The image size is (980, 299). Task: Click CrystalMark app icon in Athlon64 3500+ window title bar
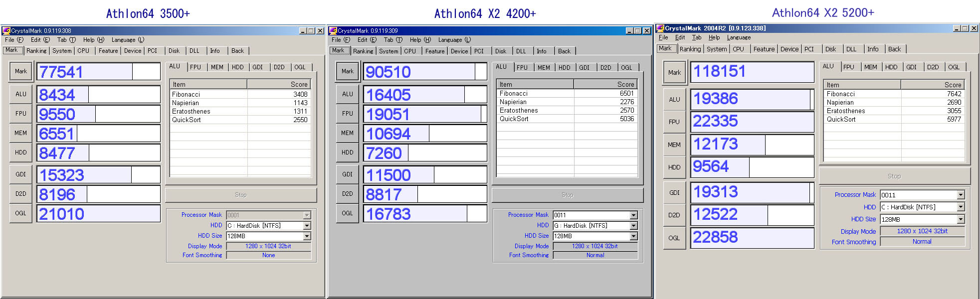coord(6,31)
